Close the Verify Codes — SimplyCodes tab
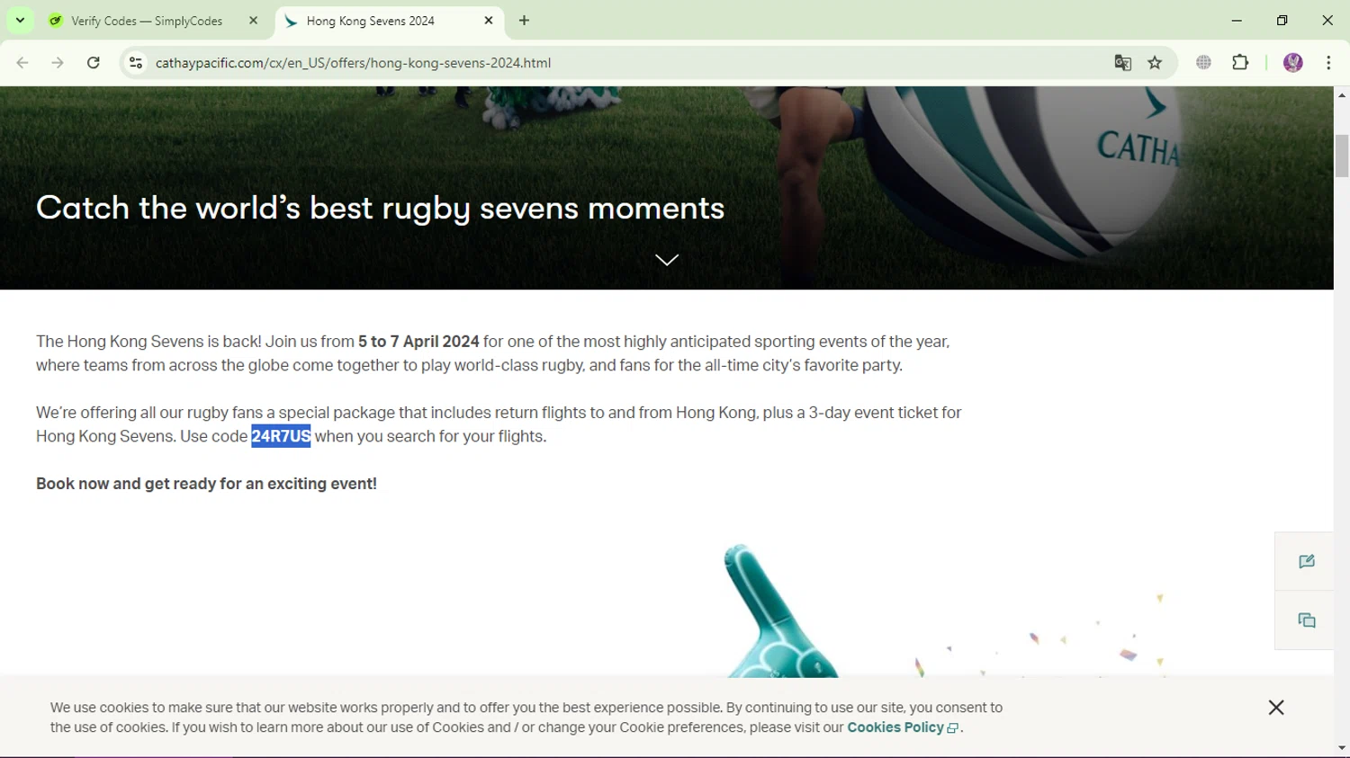 pos(254,21)
